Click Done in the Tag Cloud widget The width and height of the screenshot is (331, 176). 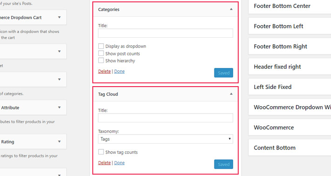[119, 162]
